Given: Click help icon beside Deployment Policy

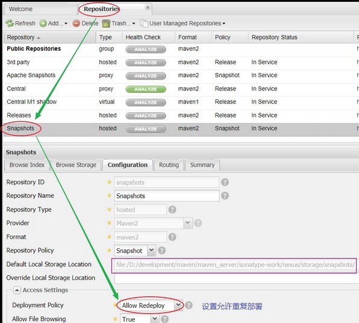Looking at the screenshot, I should coord(189,305).
